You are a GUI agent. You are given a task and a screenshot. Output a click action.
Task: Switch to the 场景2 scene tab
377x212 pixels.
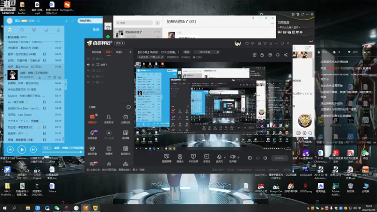tap(119, 52)
